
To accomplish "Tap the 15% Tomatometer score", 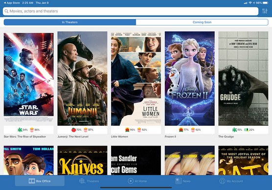I will point(240,130).
